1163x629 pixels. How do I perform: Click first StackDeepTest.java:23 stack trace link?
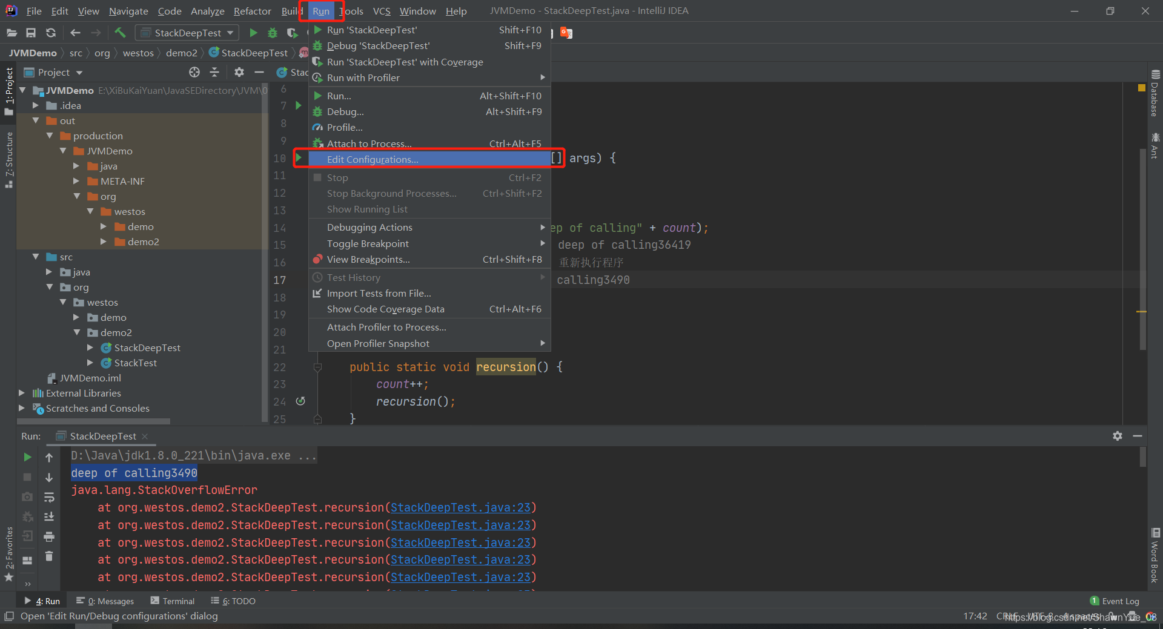tap(460, 507)
